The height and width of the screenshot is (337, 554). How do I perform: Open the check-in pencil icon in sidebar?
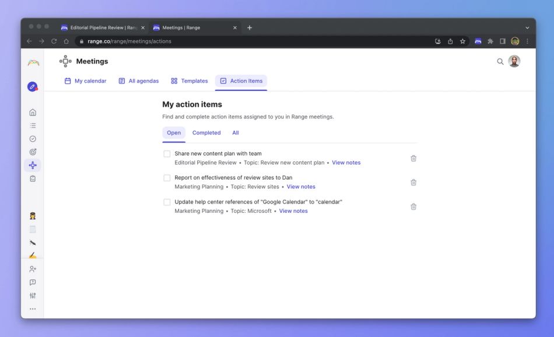33,86
